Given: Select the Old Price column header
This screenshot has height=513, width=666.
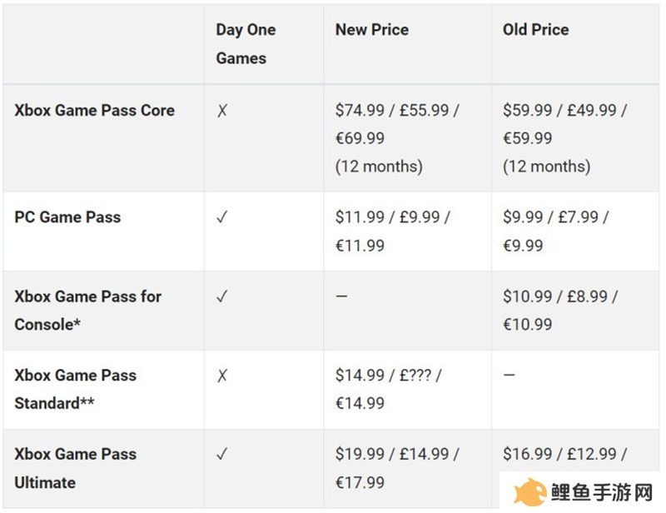Looking at the screenshot, I should (535, 29).
